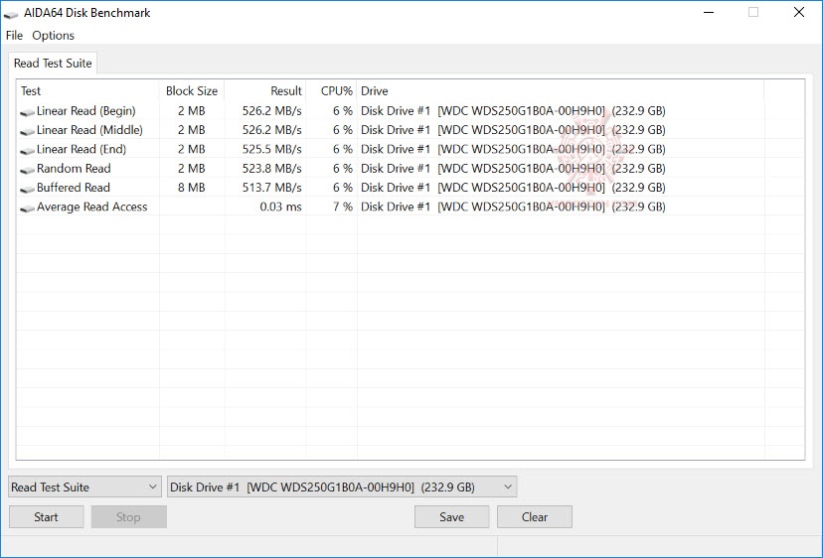Click the 513.7 MB/s result value
The height and width of the screenshot is (558, 823).
[272, 188]
